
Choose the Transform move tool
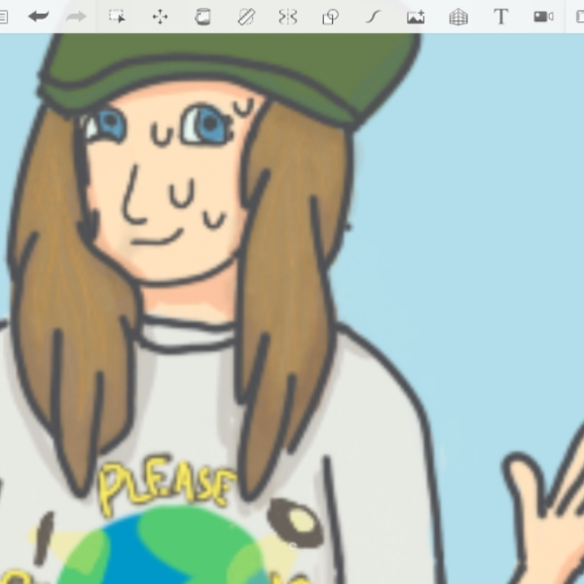[161, 18]
